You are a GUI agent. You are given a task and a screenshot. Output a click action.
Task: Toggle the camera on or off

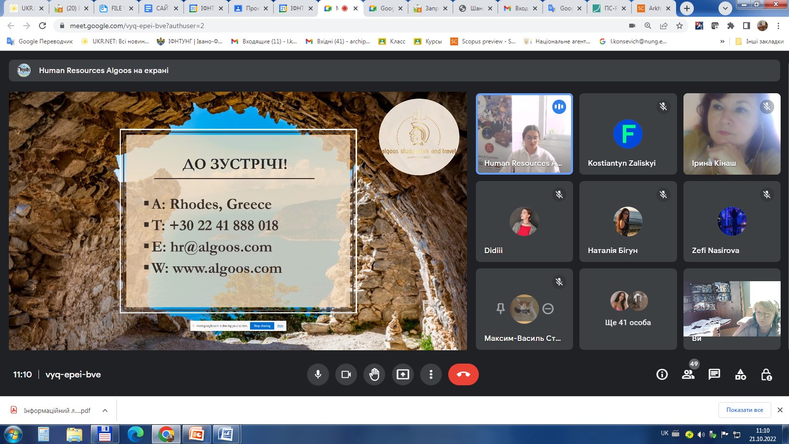click(346, 374)
